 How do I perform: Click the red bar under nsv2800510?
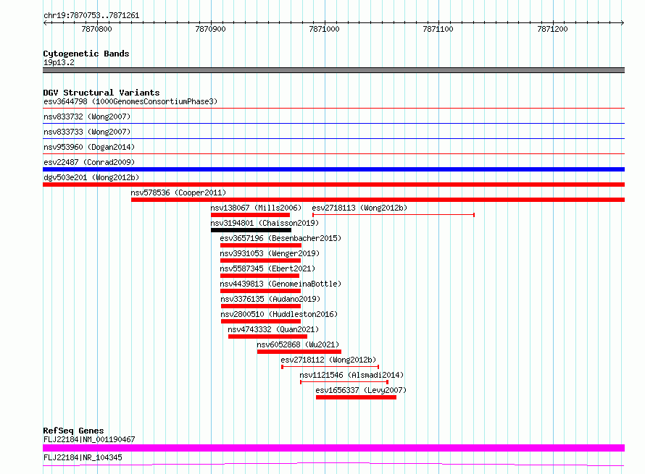(261, 321)
